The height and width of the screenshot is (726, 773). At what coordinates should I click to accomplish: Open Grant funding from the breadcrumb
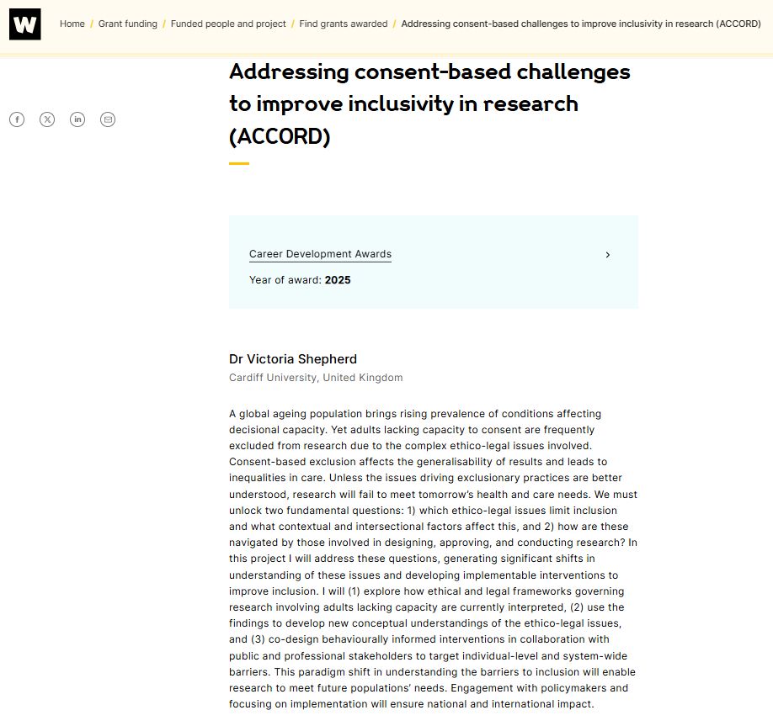tap(127, 24)
